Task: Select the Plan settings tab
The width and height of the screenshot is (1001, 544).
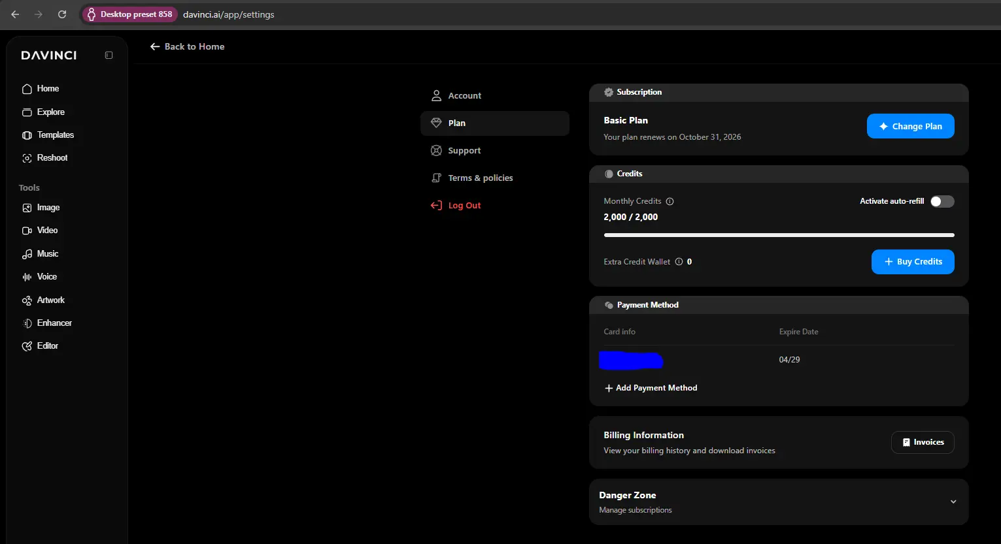Action: click(x=495, y=123)
